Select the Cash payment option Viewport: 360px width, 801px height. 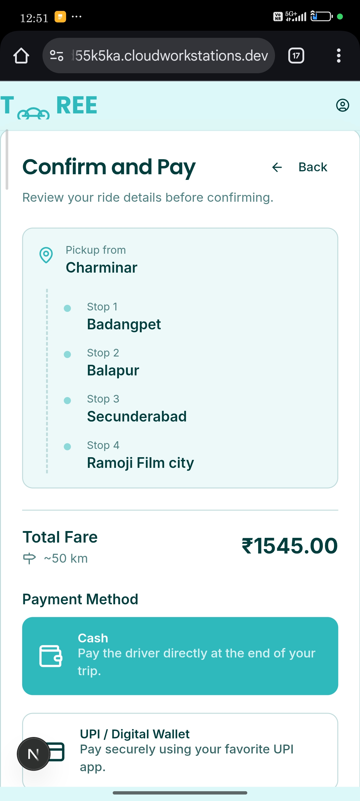[x=180, y=655]
